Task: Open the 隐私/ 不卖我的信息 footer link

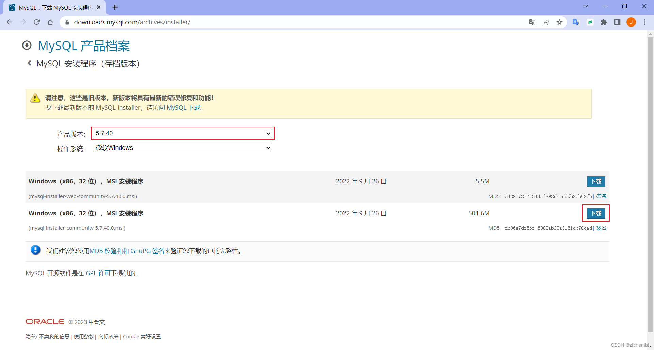Action: coord(47,337)
